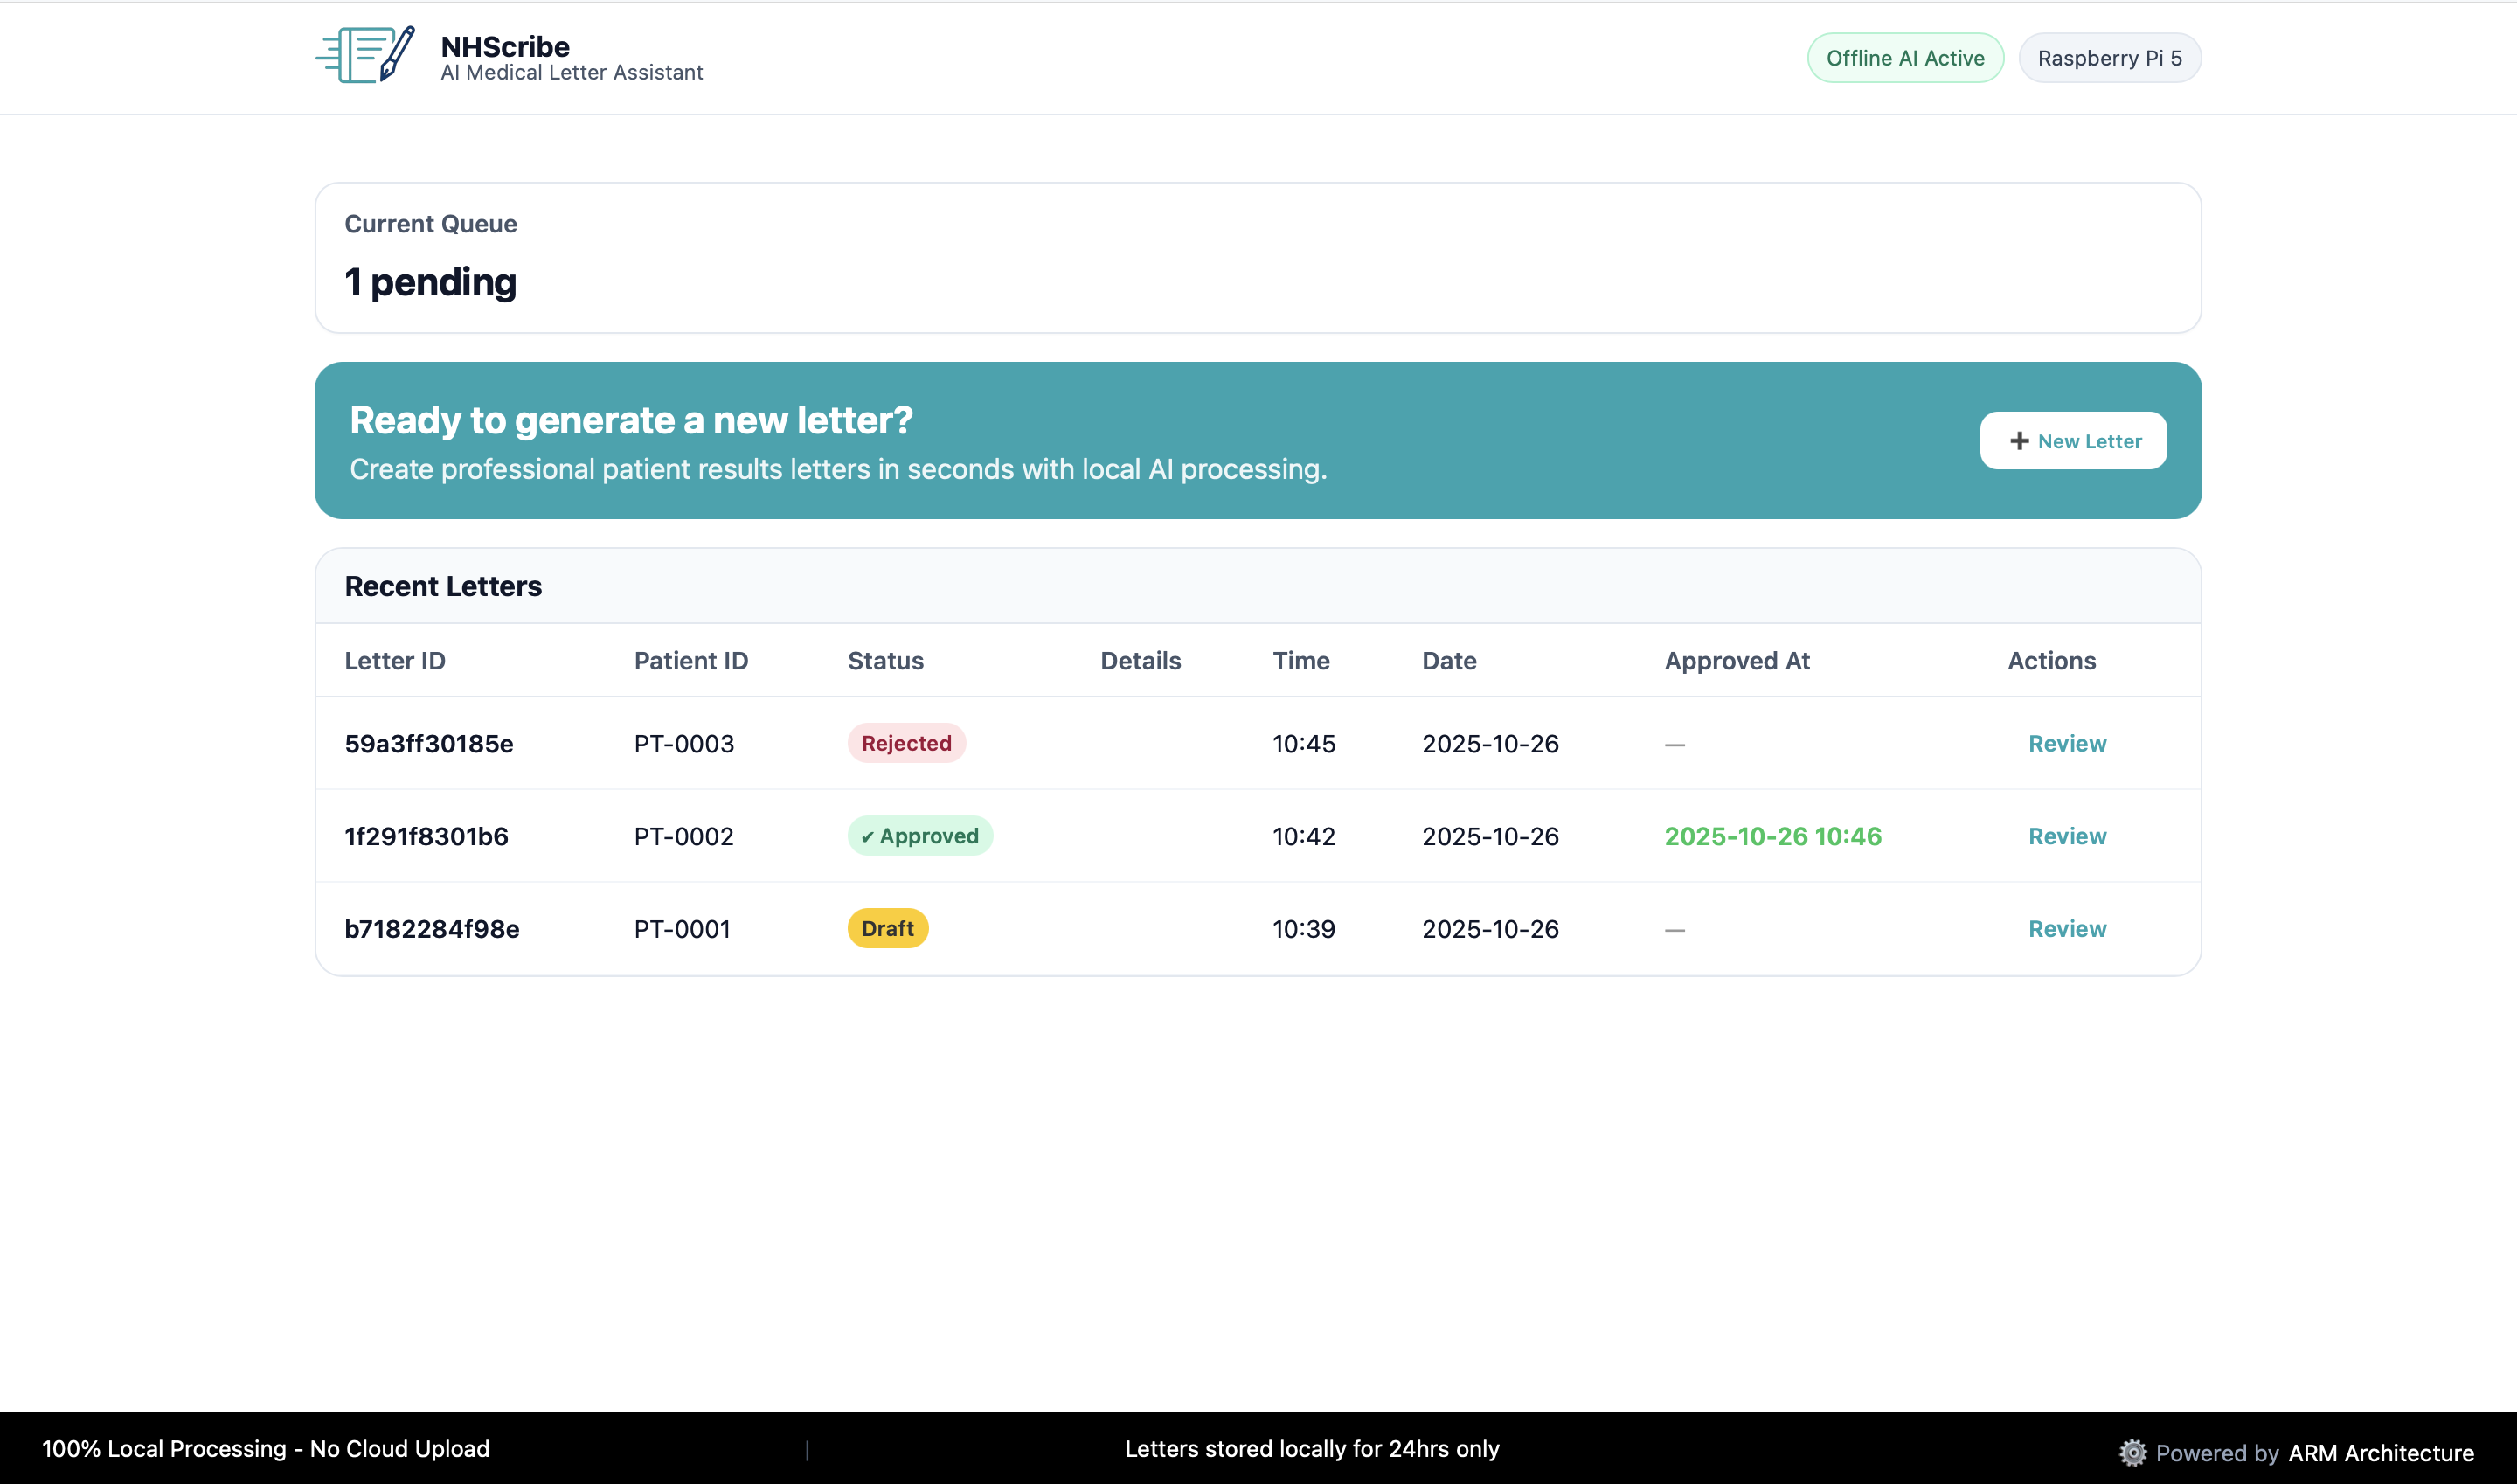
Task: Click the Rejected status badge
Action: pos(906,743)
